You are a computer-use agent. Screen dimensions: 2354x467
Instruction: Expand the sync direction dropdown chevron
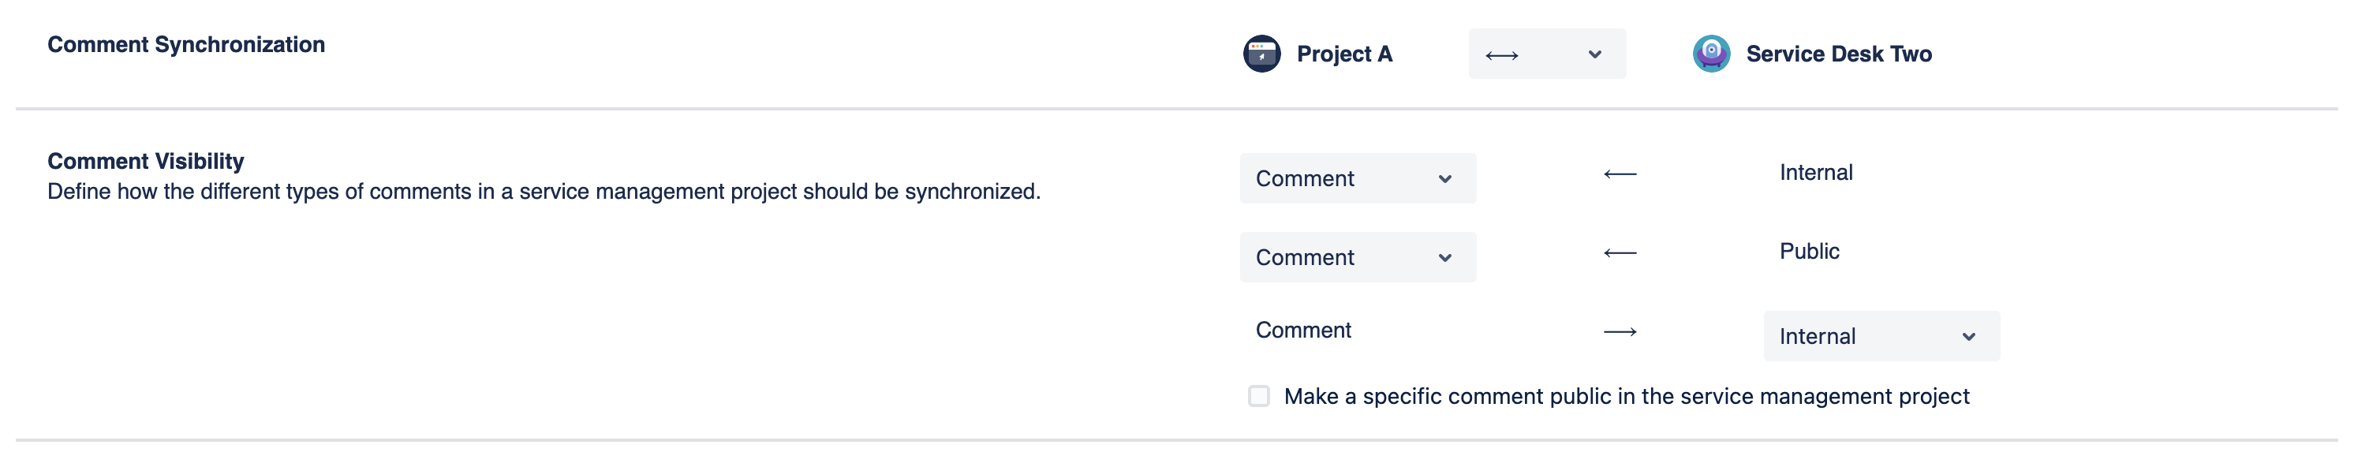(1594, 55)
